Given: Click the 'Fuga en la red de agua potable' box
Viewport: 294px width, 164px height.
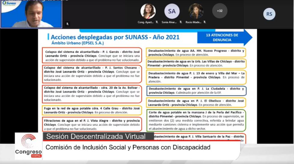Looking at the screenshot, I should pyautogui.click(x=92, y=110).
